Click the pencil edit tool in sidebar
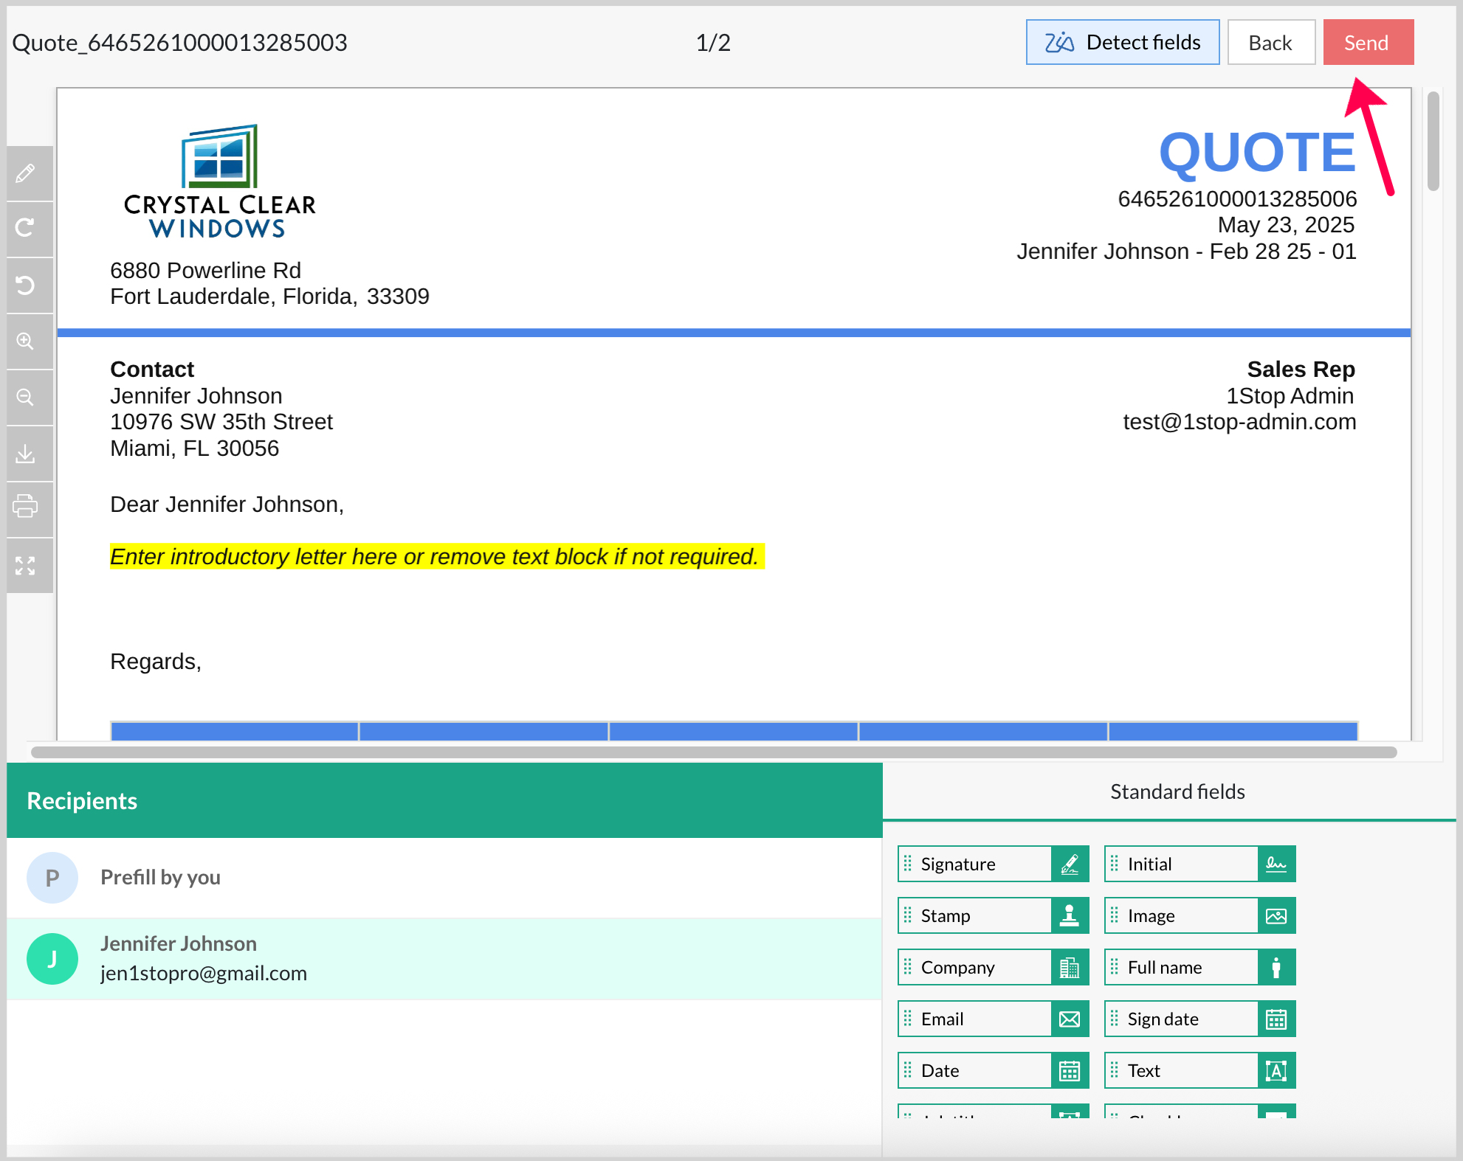The image size is (1463, 1161). [26, 173]
